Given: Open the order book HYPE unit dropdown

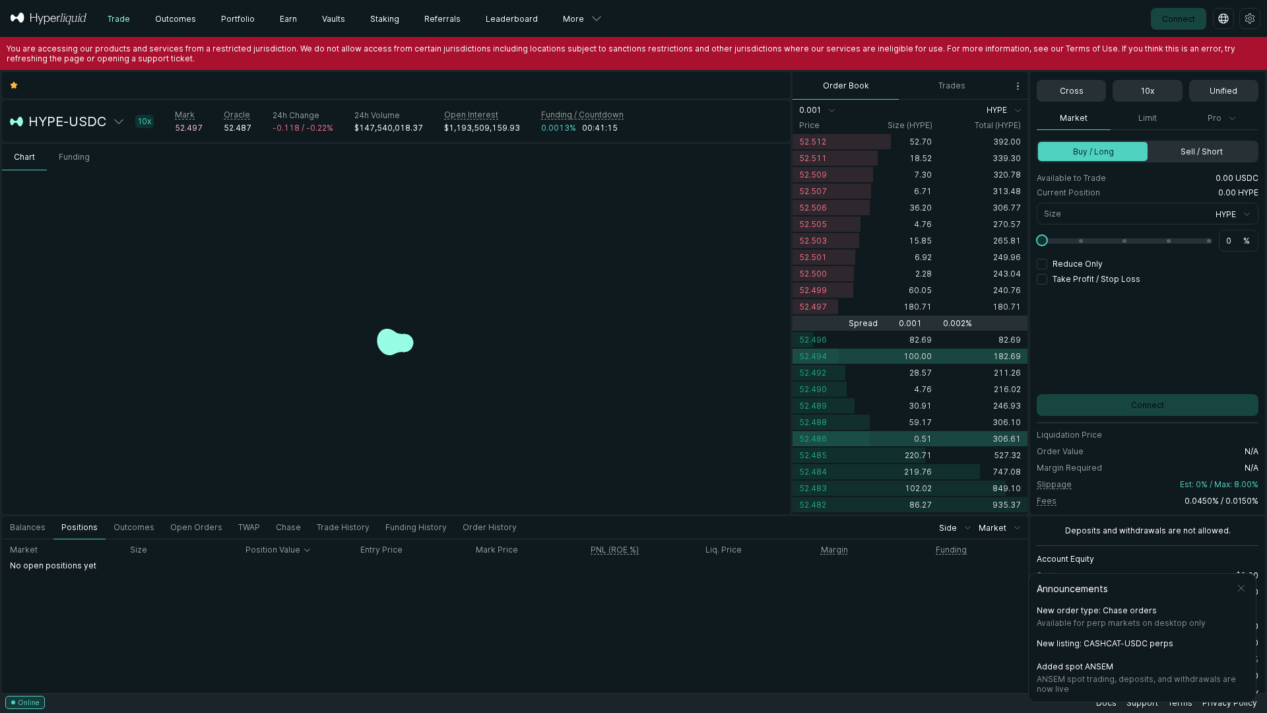Looking at the screenshot, I should (1004, 110).
